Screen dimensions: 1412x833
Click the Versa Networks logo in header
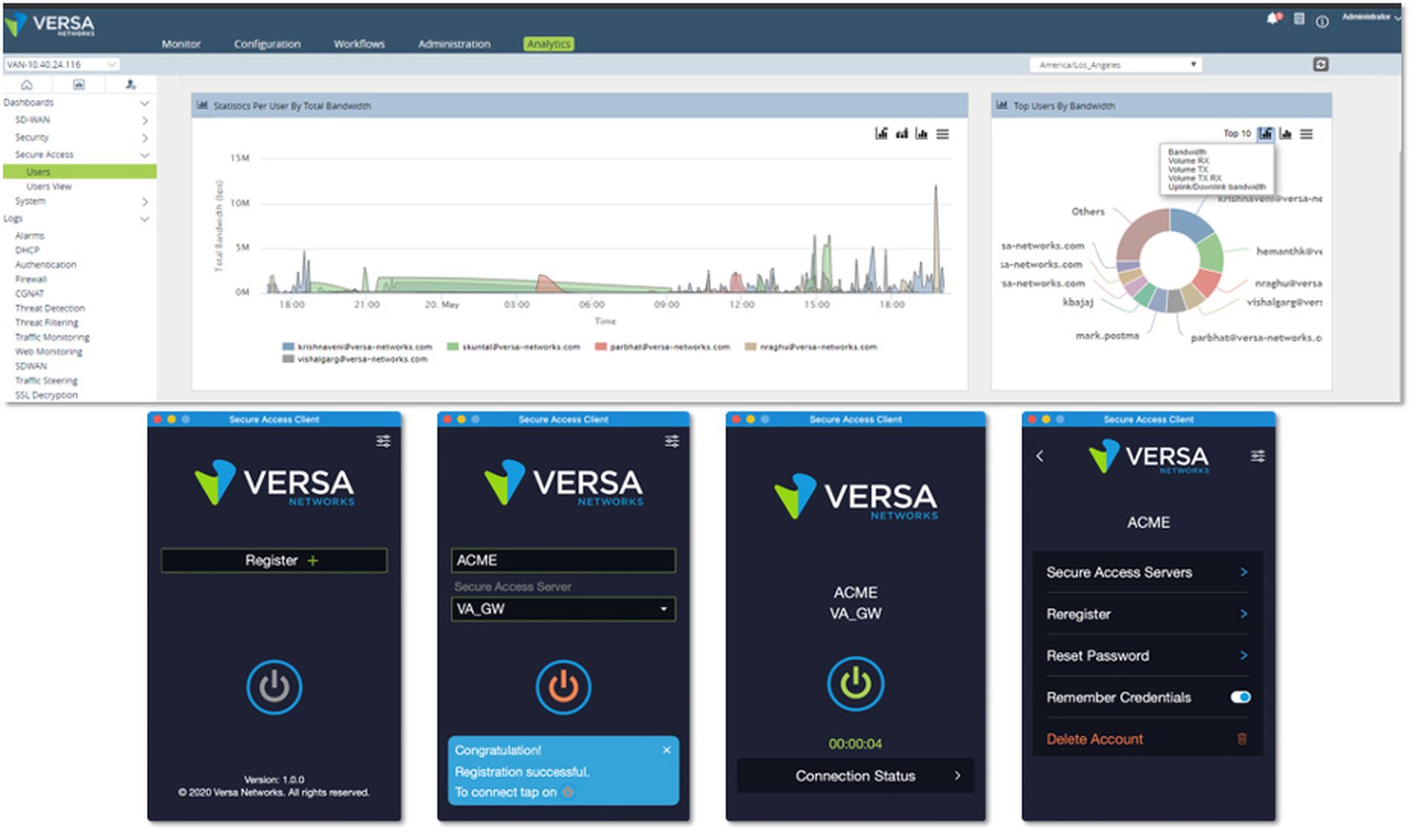[50, 24]
